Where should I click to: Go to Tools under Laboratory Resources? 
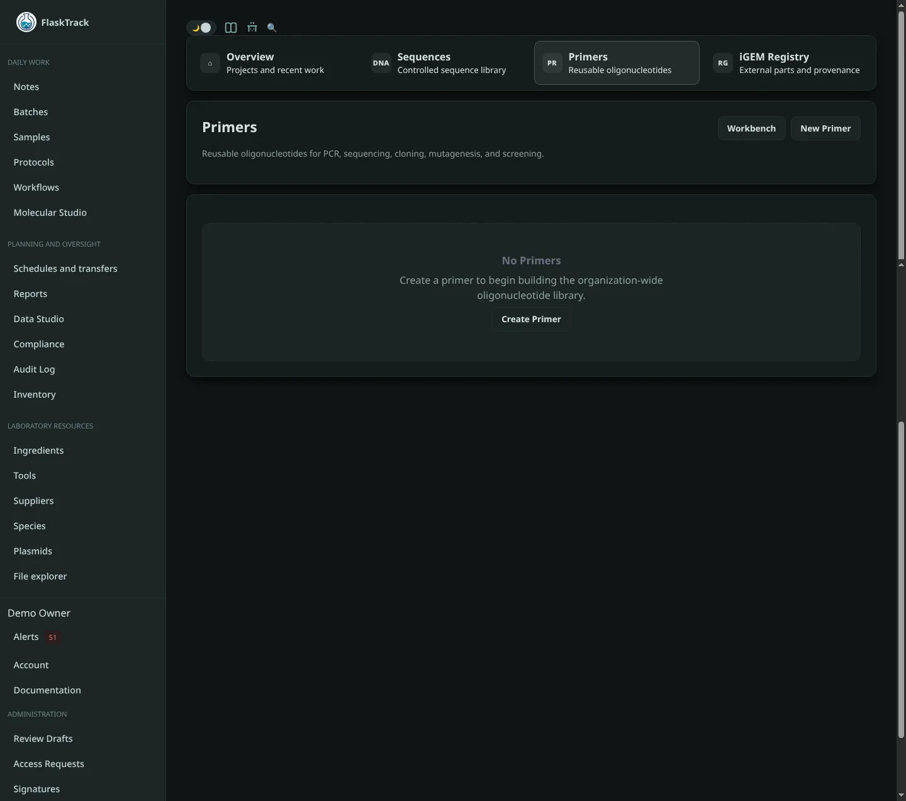click(83, 476)
